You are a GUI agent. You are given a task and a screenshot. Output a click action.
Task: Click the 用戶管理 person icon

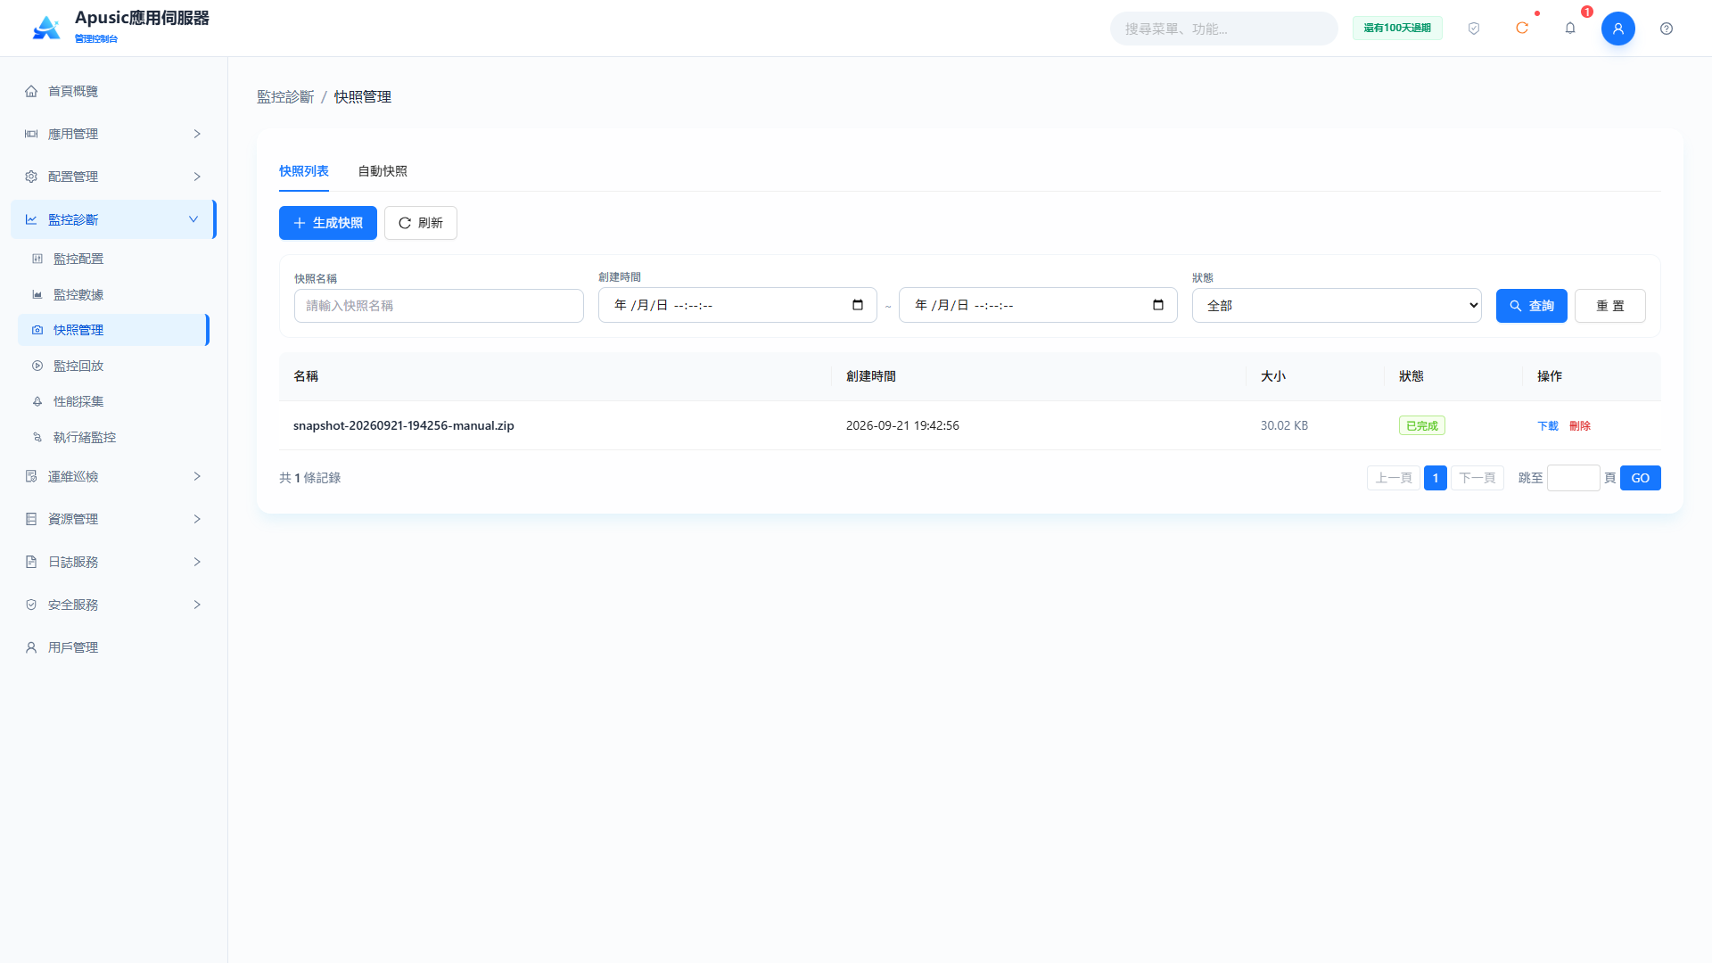point(31,647)
